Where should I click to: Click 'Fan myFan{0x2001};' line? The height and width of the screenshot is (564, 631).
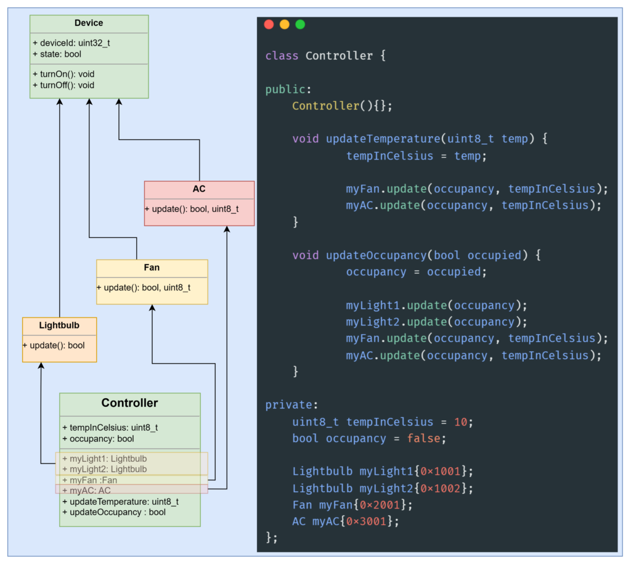tap(352, 505)
